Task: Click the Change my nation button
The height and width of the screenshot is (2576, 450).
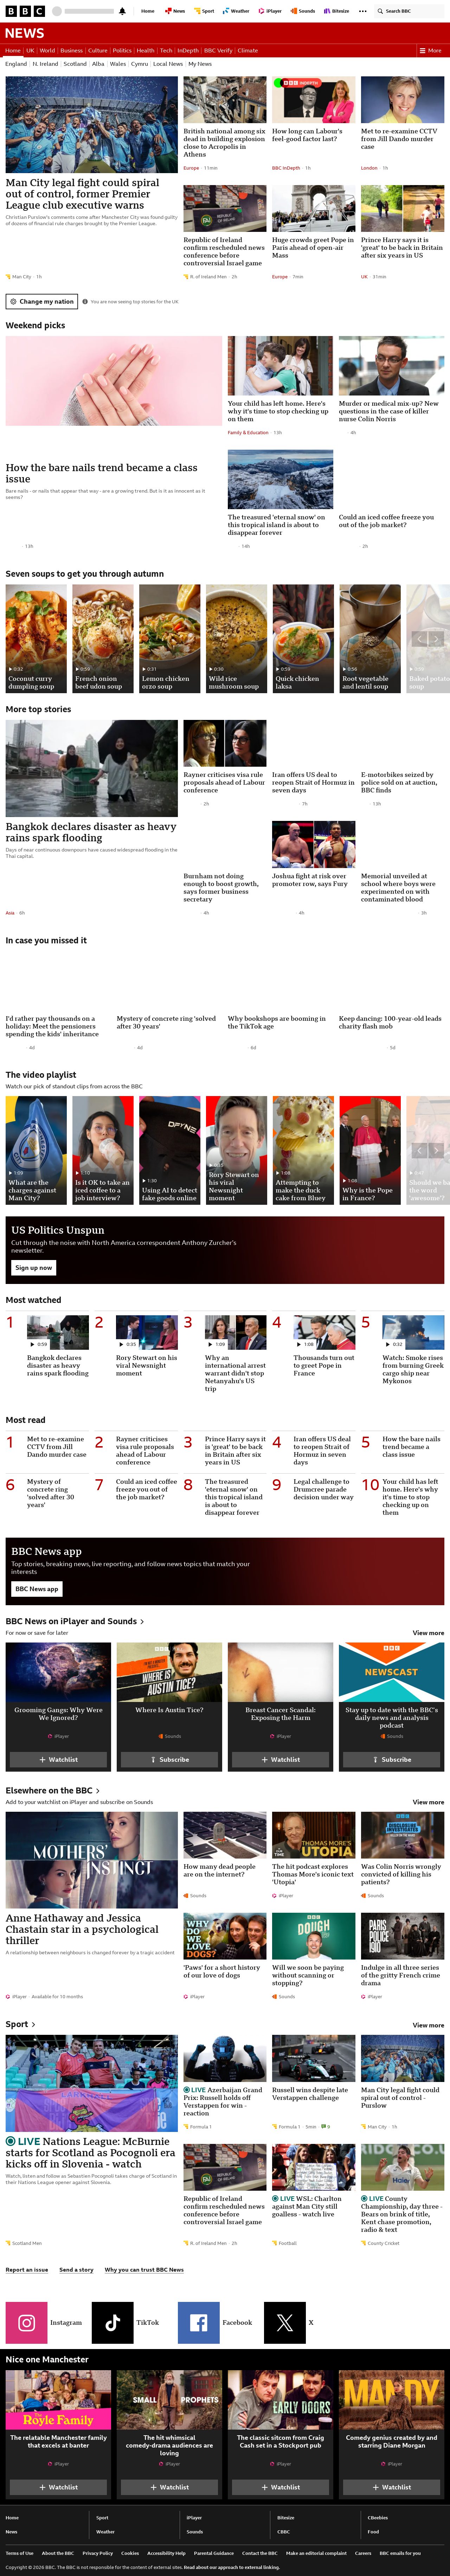Action: [x=42, y=301]
